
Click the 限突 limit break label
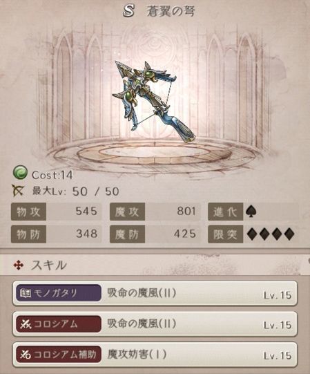(225, 234)
